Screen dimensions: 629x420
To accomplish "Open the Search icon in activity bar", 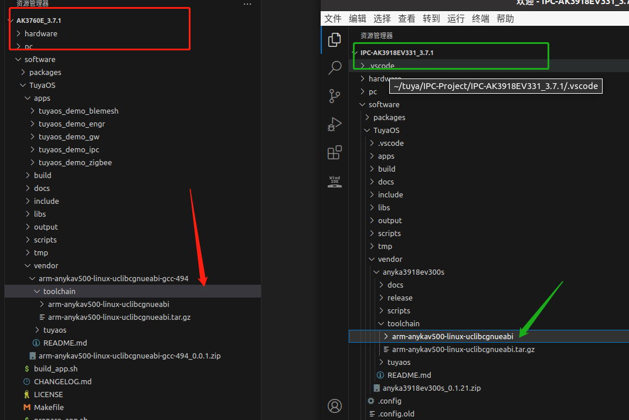I will coord(335,68).
